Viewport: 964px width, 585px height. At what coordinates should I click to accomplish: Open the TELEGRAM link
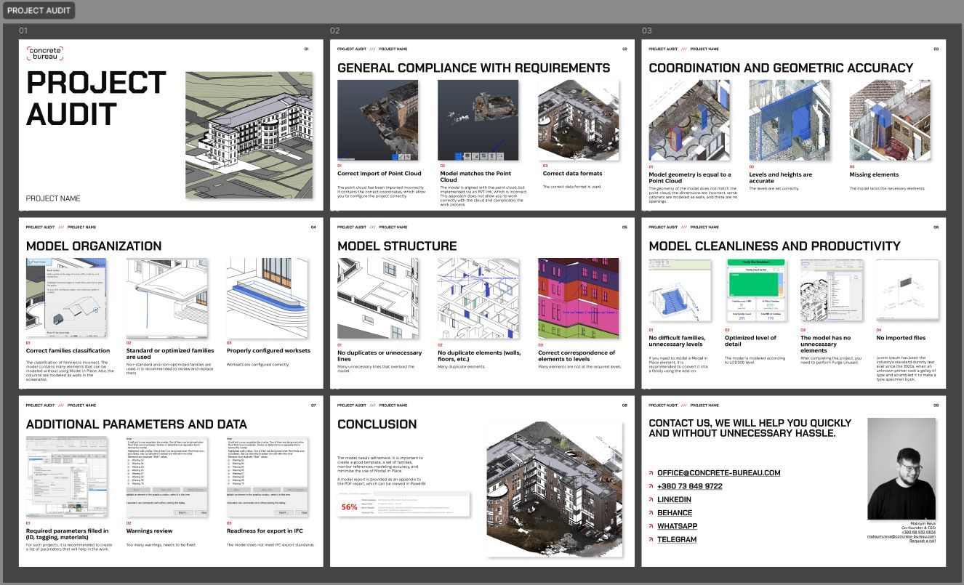click(677, 540)
